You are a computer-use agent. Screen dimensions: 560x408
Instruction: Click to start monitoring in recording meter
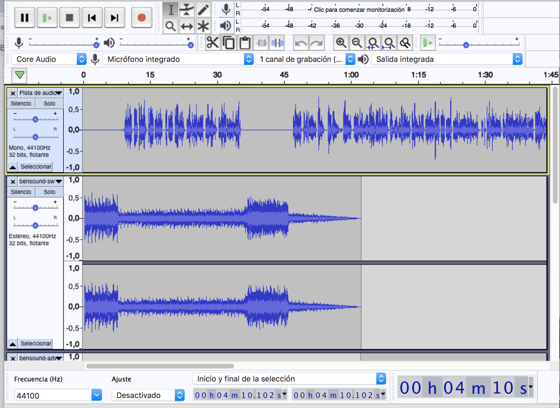coord(359,9)
